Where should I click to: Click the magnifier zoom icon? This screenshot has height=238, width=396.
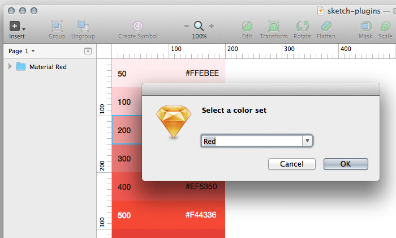point(199,26)
